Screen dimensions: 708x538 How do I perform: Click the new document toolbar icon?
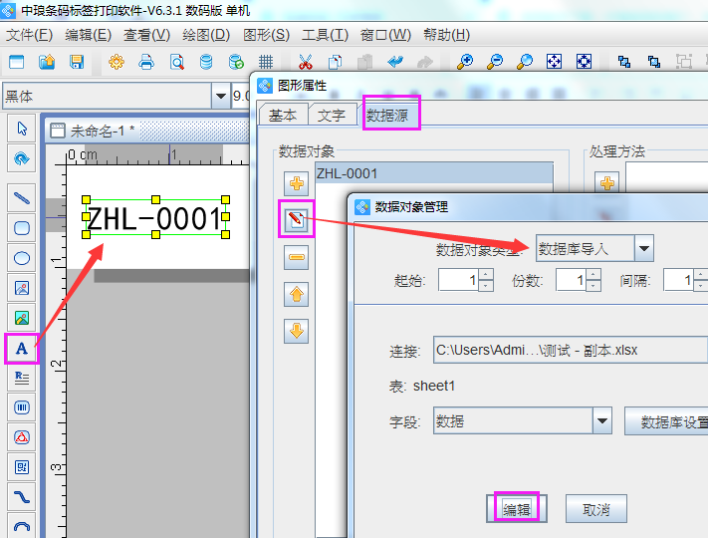pyautogui.click(x=17, y=61)
